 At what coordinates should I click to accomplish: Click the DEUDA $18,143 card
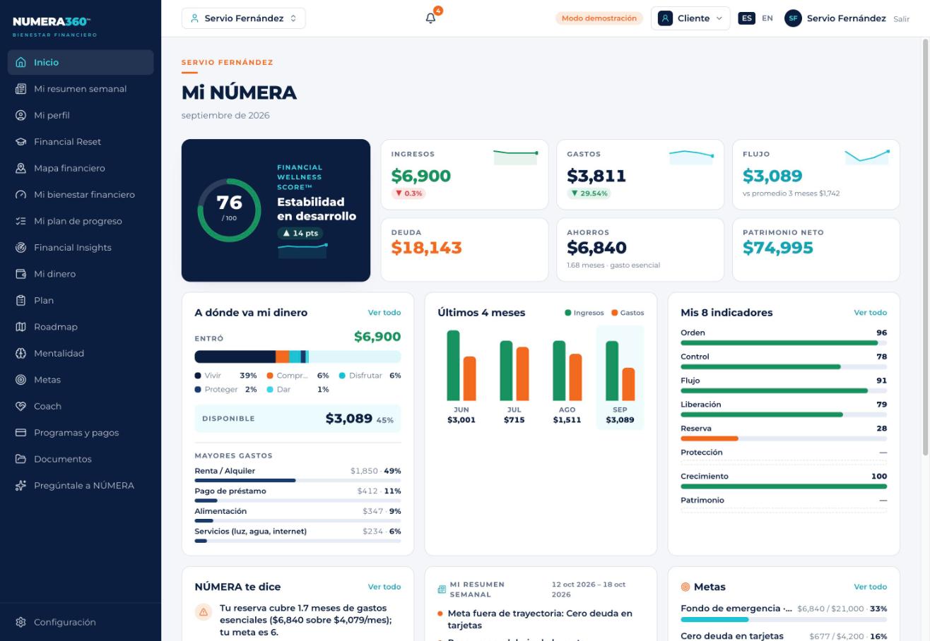pos(464,250)
